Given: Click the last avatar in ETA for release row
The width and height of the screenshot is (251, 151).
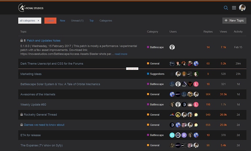Looking at the screenshot, I should click(x=196, y=135).
